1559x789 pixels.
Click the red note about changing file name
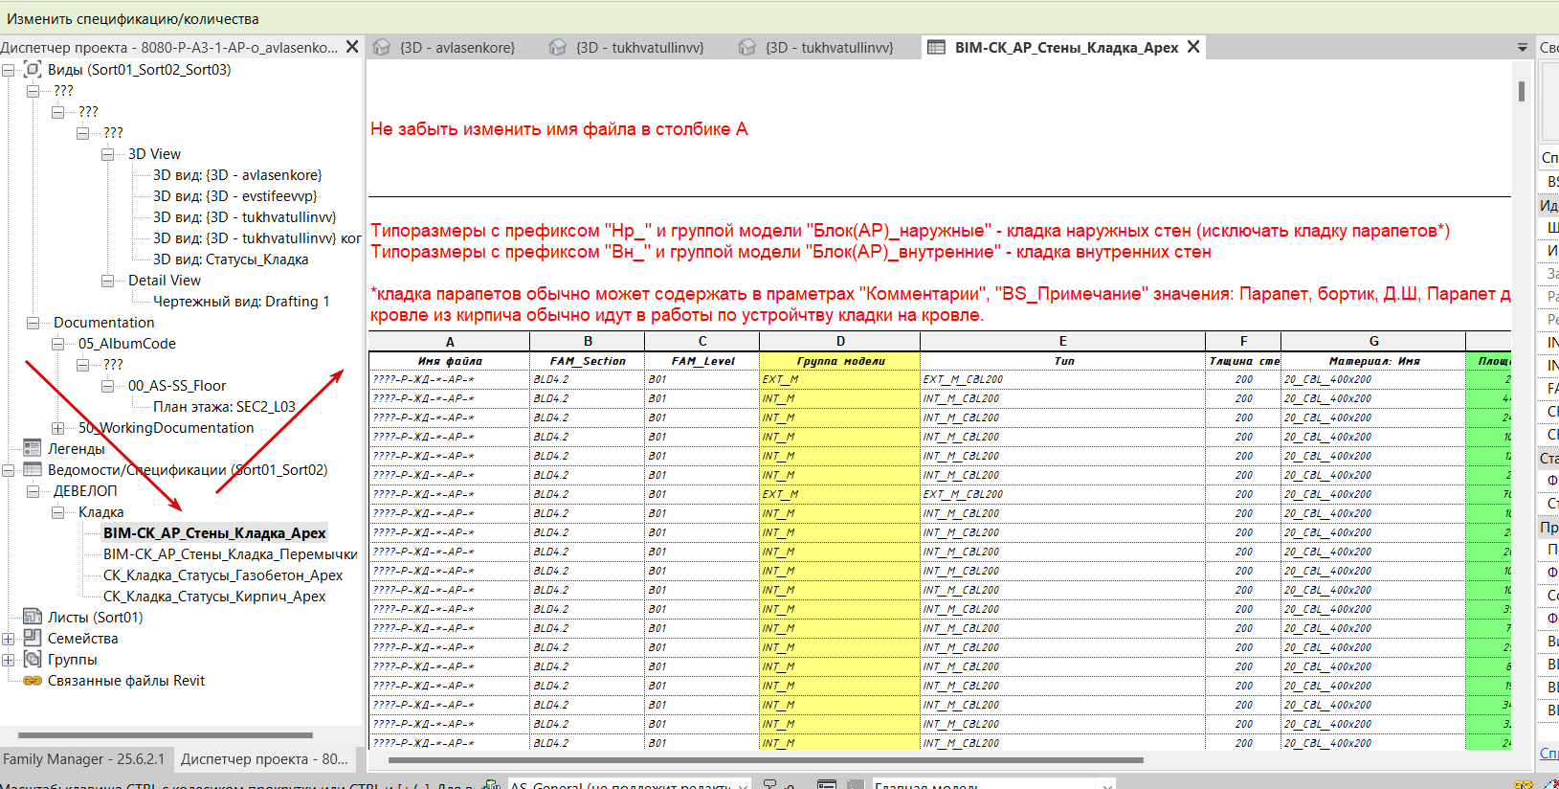tap(559, 129)
